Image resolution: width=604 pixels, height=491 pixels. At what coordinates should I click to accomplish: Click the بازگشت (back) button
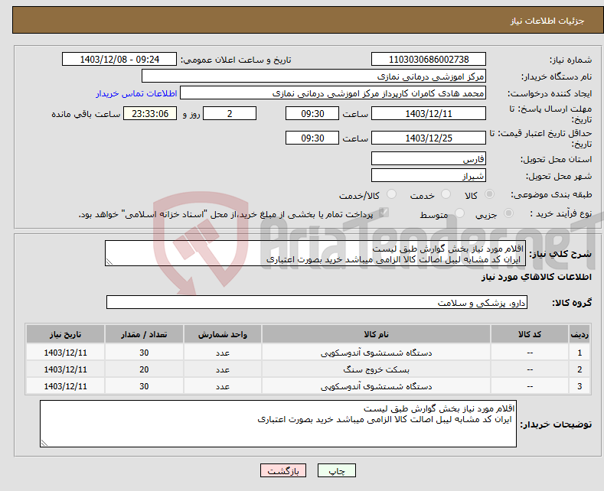(283, 470)
